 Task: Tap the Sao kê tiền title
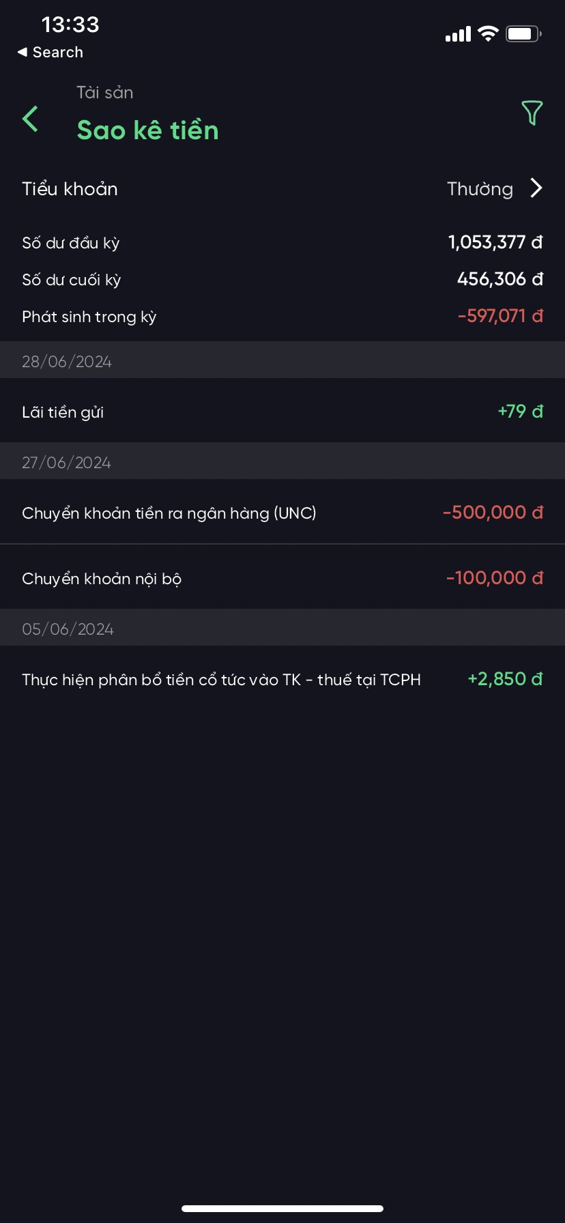point(147,130)
